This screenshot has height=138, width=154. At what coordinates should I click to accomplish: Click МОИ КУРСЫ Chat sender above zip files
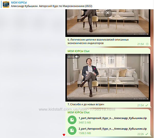click(78, 112)
